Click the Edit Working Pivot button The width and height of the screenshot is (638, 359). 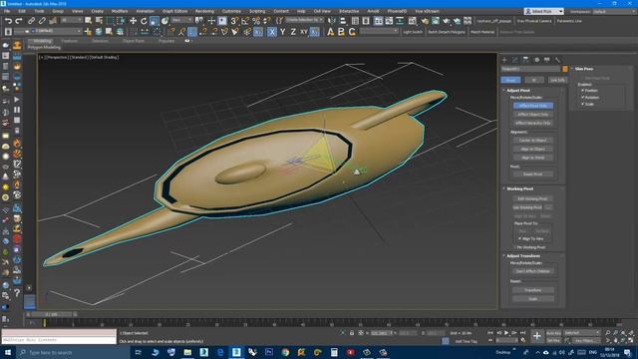(533, 198)
